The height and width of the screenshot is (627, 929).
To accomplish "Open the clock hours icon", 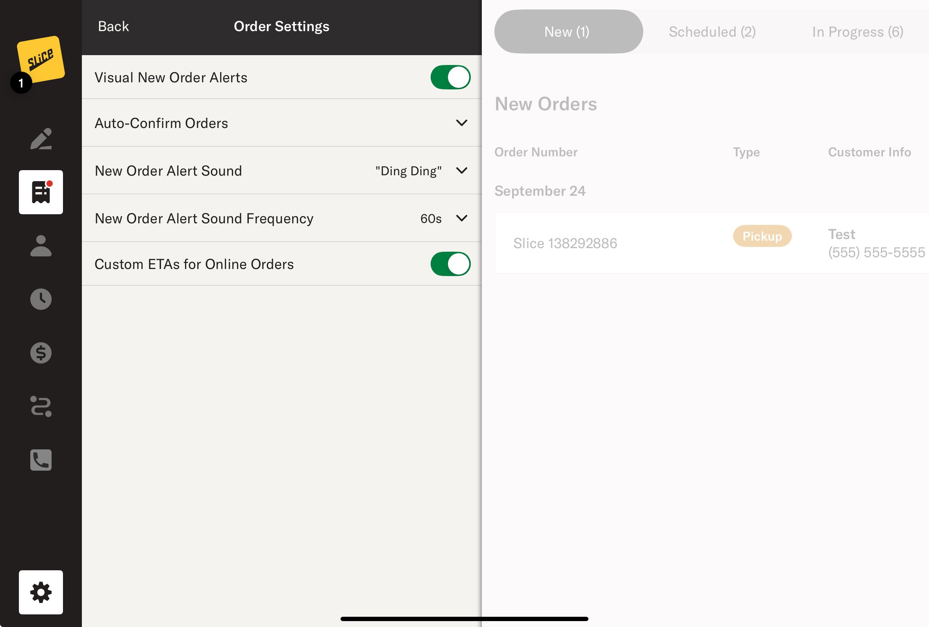I will (41, 299).
